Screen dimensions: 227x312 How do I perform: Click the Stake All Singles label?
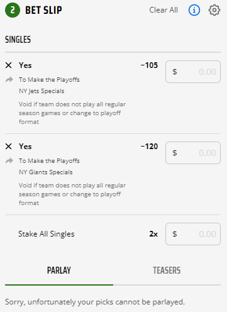click(47, 234)
